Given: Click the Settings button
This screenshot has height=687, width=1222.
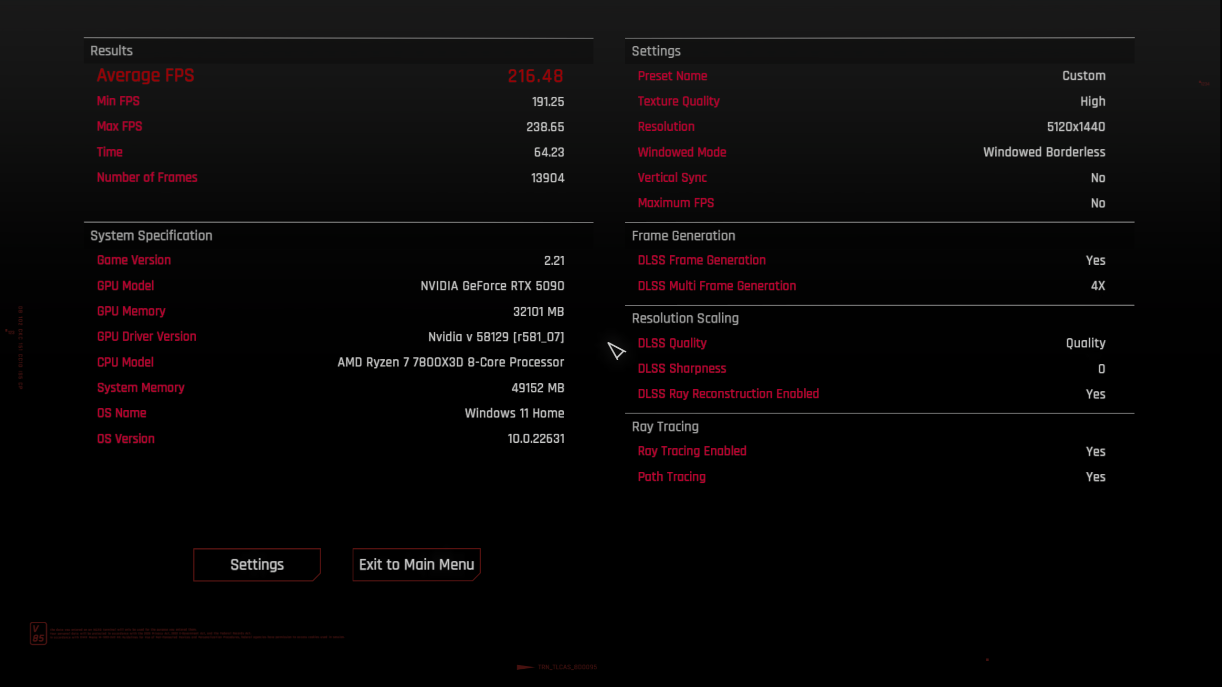Looking at the screenshot, I should pyautogui.click(x=257, y=564).
